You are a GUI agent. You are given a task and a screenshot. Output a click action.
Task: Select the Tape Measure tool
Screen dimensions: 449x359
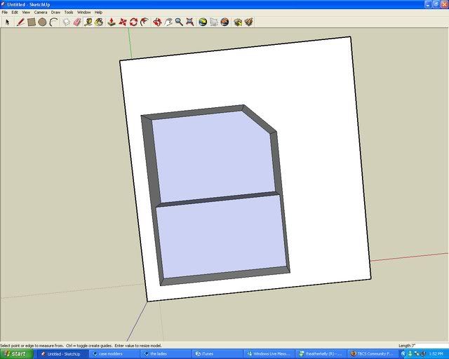click(88, 22)
